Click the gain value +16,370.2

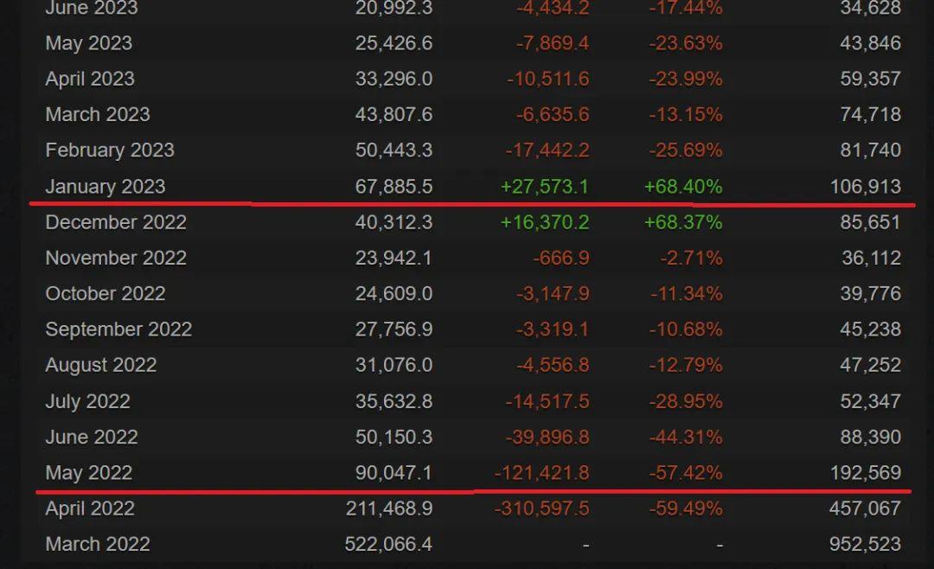545,222
